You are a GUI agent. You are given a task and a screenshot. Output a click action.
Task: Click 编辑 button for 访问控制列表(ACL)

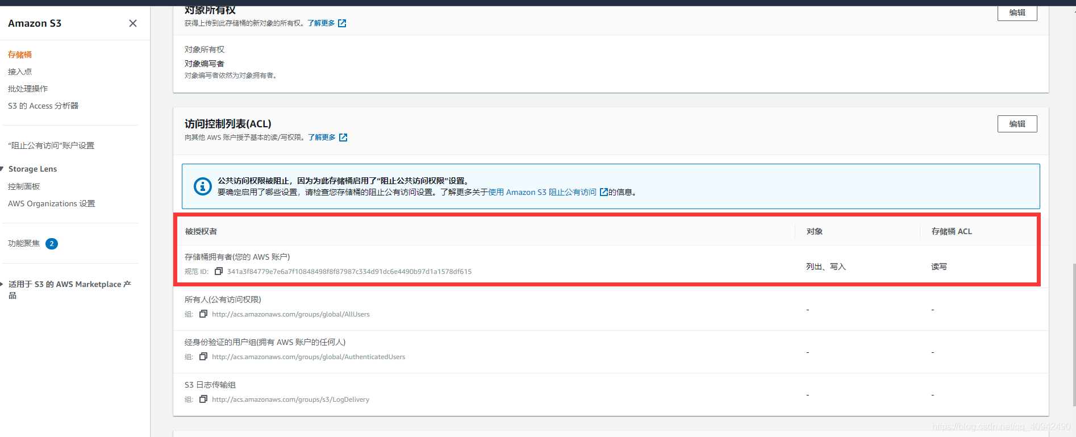tap(1017, 124)
